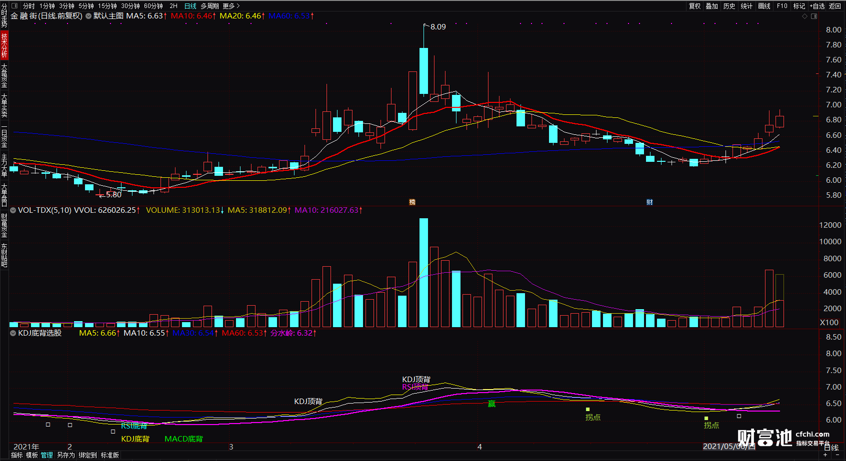
Task: Switch to 15分钟 period
Action: [x=107, y=6]
